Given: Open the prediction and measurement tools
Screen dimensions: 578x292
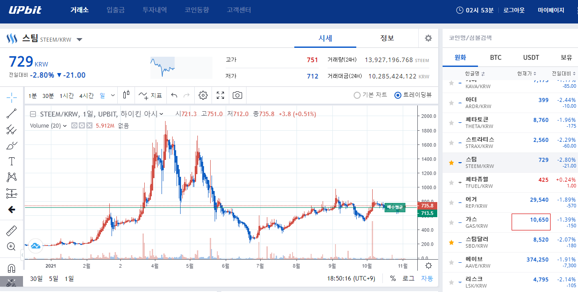Looking at the screenshot, I should click(12, 193).
